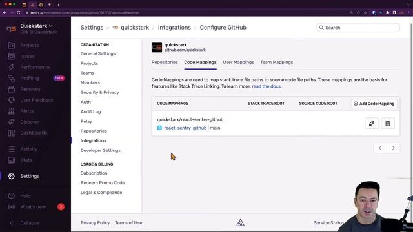Open browser extensions puzzle icon
The height and width of the screenshot is (232, 413).
(x=387, y=12)
